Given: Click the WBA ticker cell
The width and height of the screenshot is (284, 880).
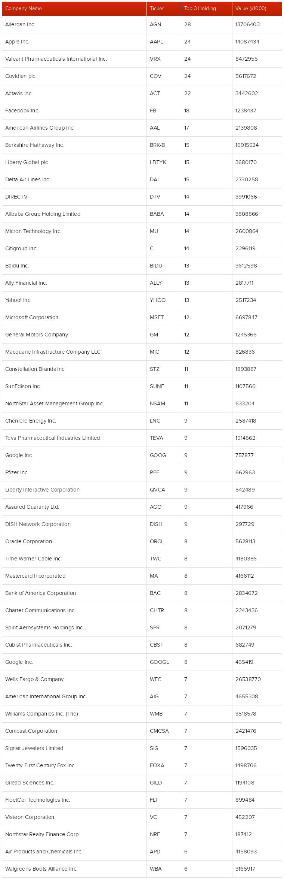Looking at the screenshot, I should [x=164, y=869].
